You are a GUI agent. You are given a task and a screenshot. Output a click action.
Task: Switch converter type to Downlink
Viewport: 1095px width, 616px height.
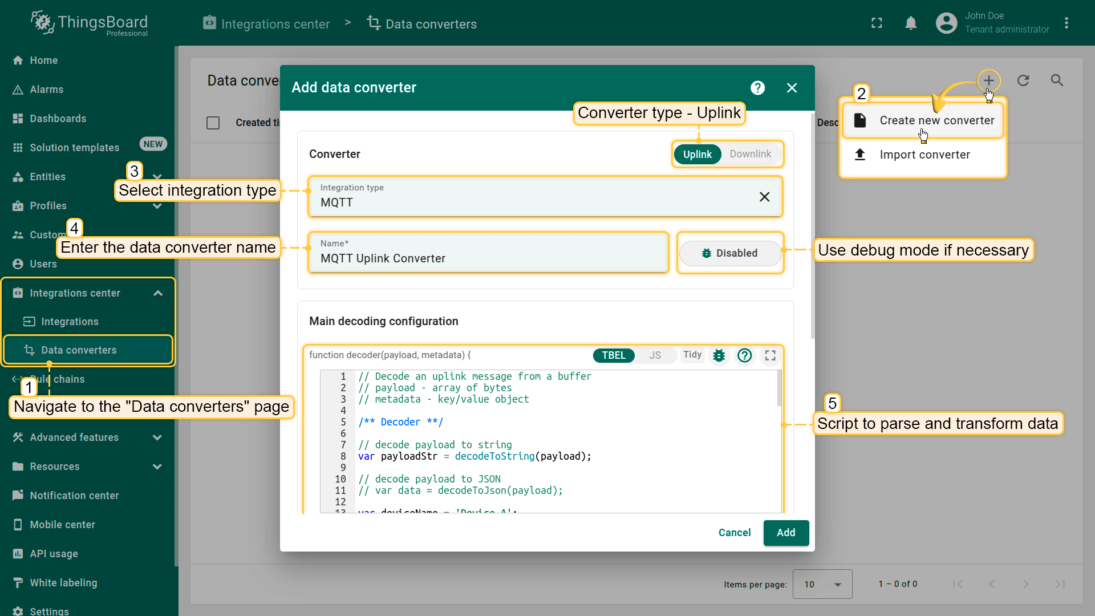click(750, 154)
